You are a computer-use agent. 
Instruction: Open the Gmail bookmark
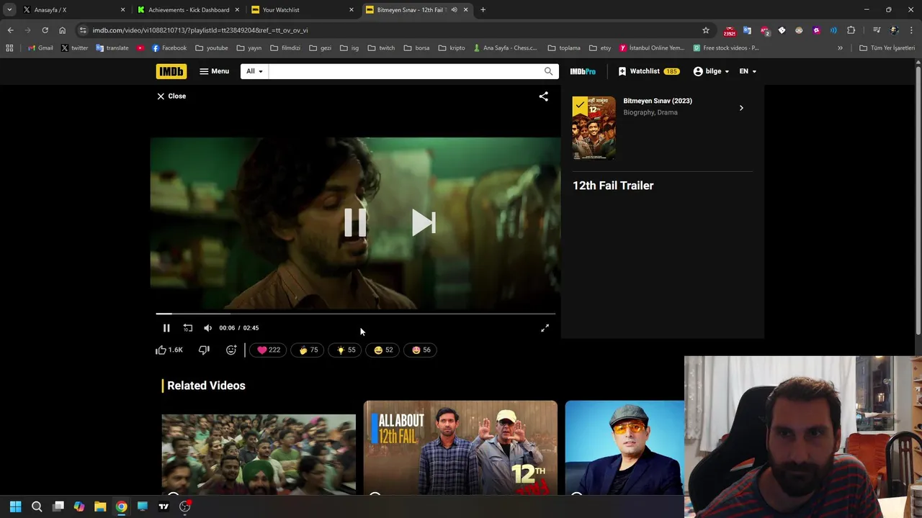40,48
